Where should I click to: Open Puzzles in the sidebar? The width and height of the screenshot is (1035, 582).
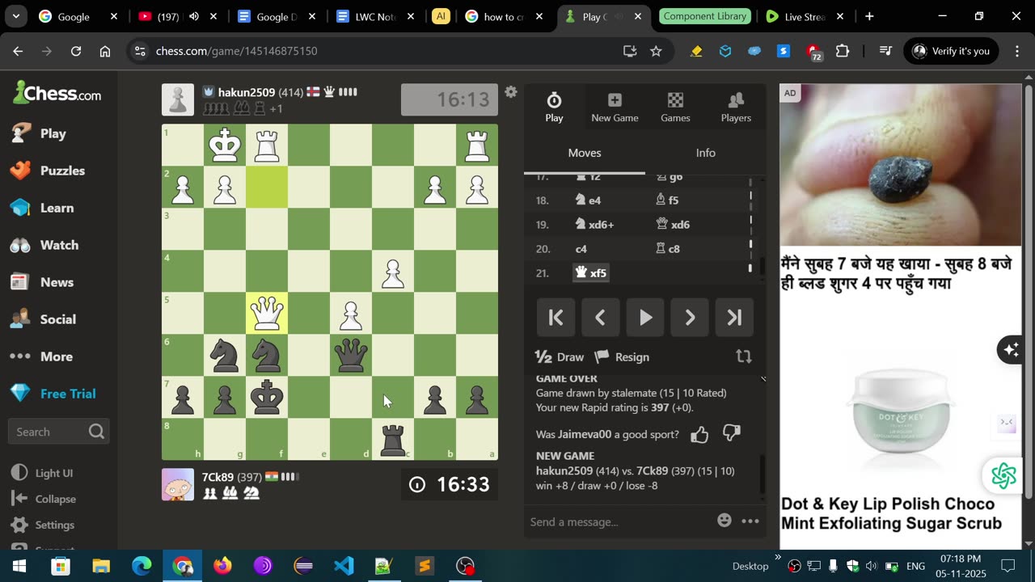coord(59,171)
